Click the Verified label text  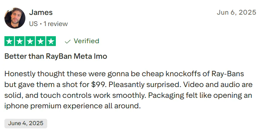86,41
